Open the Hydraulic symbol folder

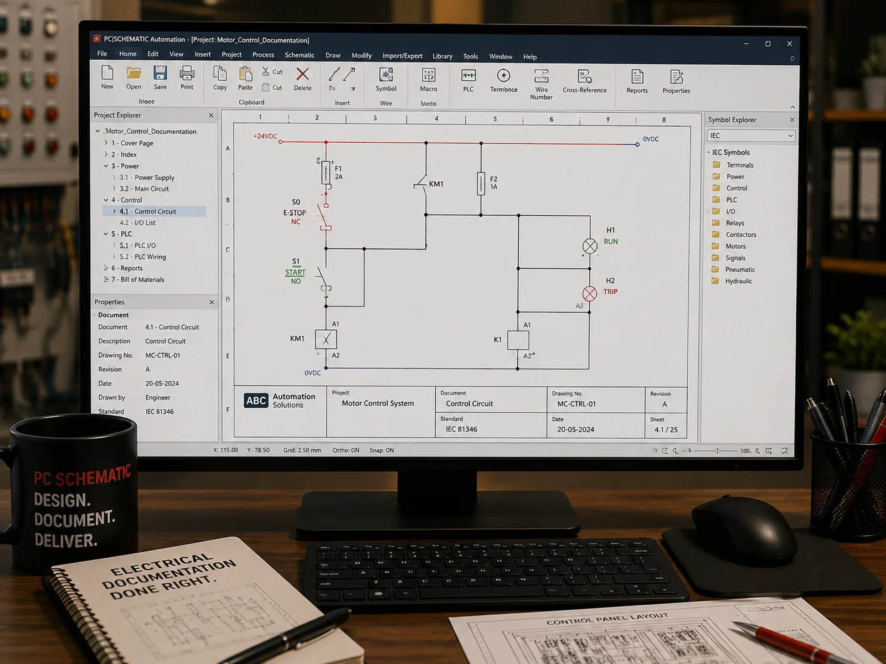pos(732,281)
